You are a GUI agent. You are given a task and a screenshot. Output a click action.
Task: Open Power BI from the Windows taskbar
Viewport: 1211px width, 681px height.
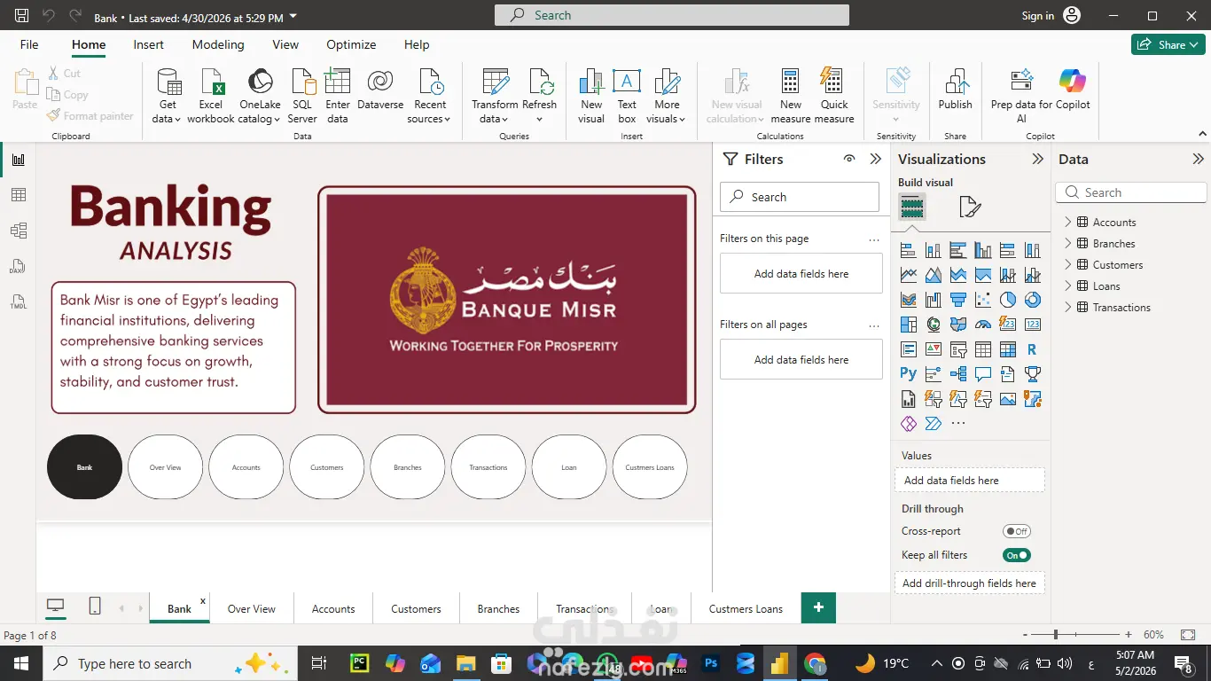pos(779,663)
